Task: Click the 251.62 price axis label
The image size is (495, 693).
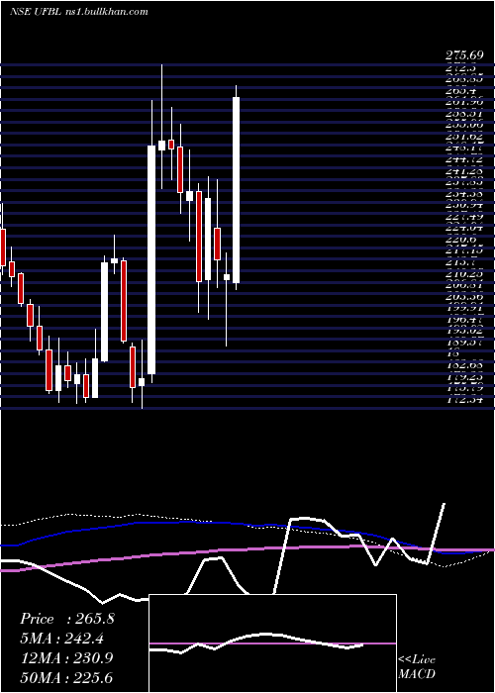Action: (464, 137)
